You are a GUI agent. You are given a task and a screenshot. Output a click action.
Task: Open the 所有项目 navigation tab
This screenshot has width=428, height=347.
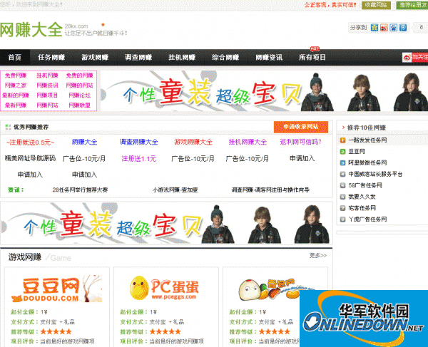(312, 57)
